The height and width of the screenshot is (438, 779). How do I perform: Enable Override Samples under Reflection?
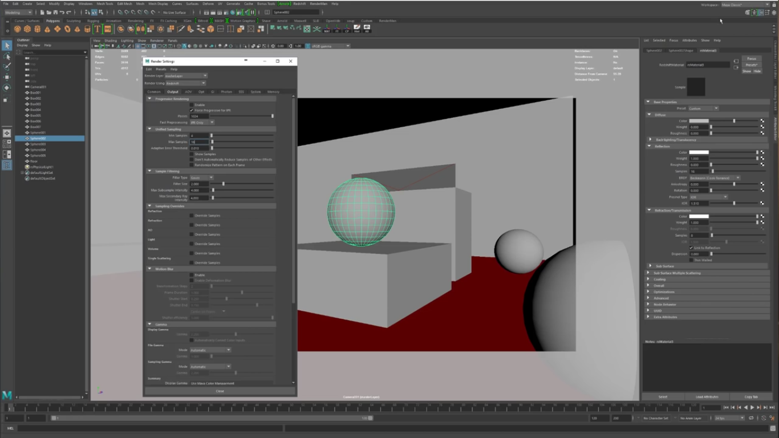(x=192, y=216)
